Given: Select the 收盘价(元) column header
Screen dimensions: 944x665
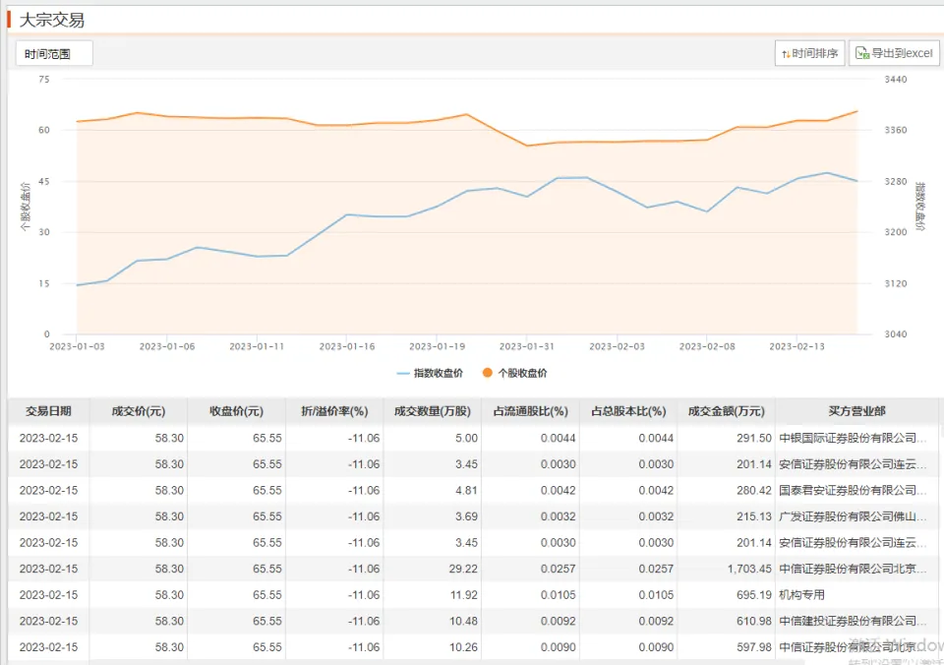Looking at the screenshot, I should [236, 411].
